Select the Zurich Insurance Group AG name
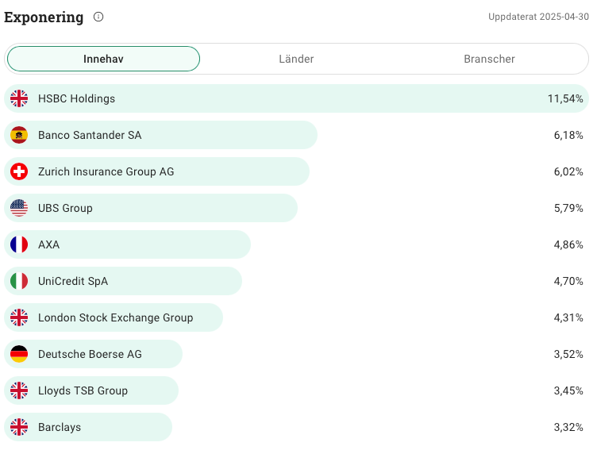This screenshot has height=450, width=597. (106, 171)
